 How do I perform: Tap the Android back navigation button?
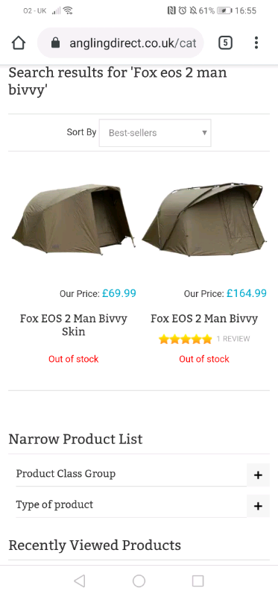click(79, 581)
